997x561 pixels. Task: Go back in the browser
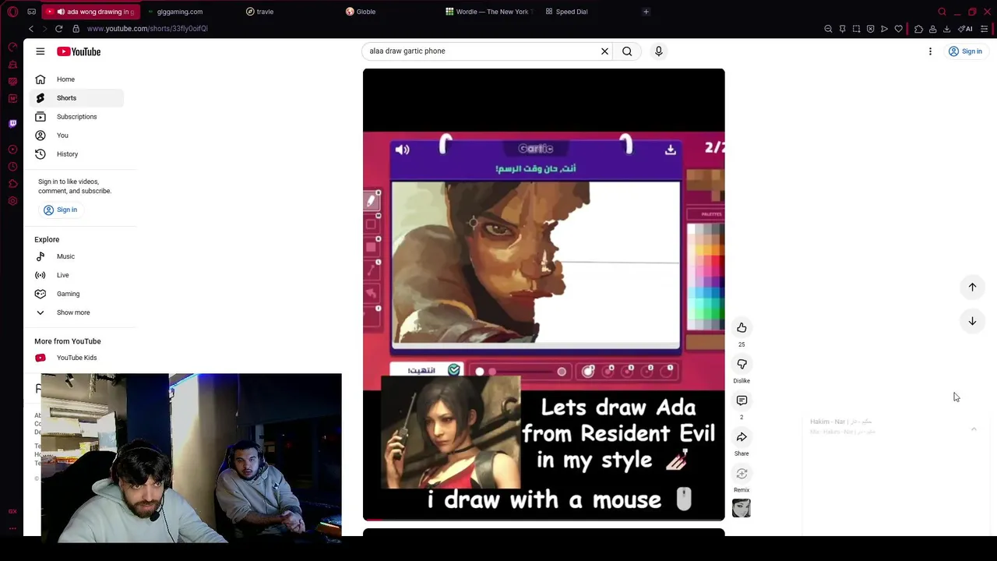click(x=31, y=29)
